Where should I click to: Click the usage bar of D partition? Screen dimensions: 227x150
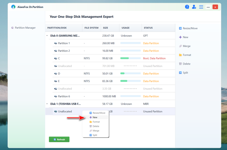(130, 73)
